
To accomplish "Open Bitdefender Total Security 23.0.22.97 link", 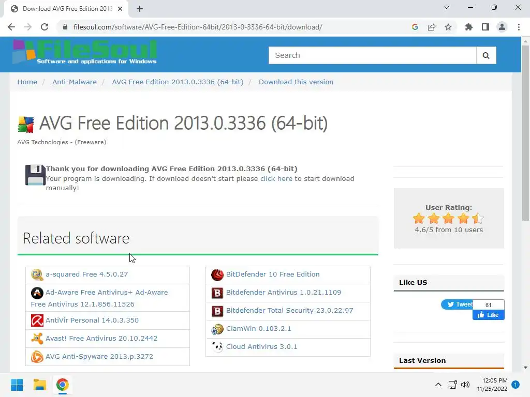I will (290, 311).
